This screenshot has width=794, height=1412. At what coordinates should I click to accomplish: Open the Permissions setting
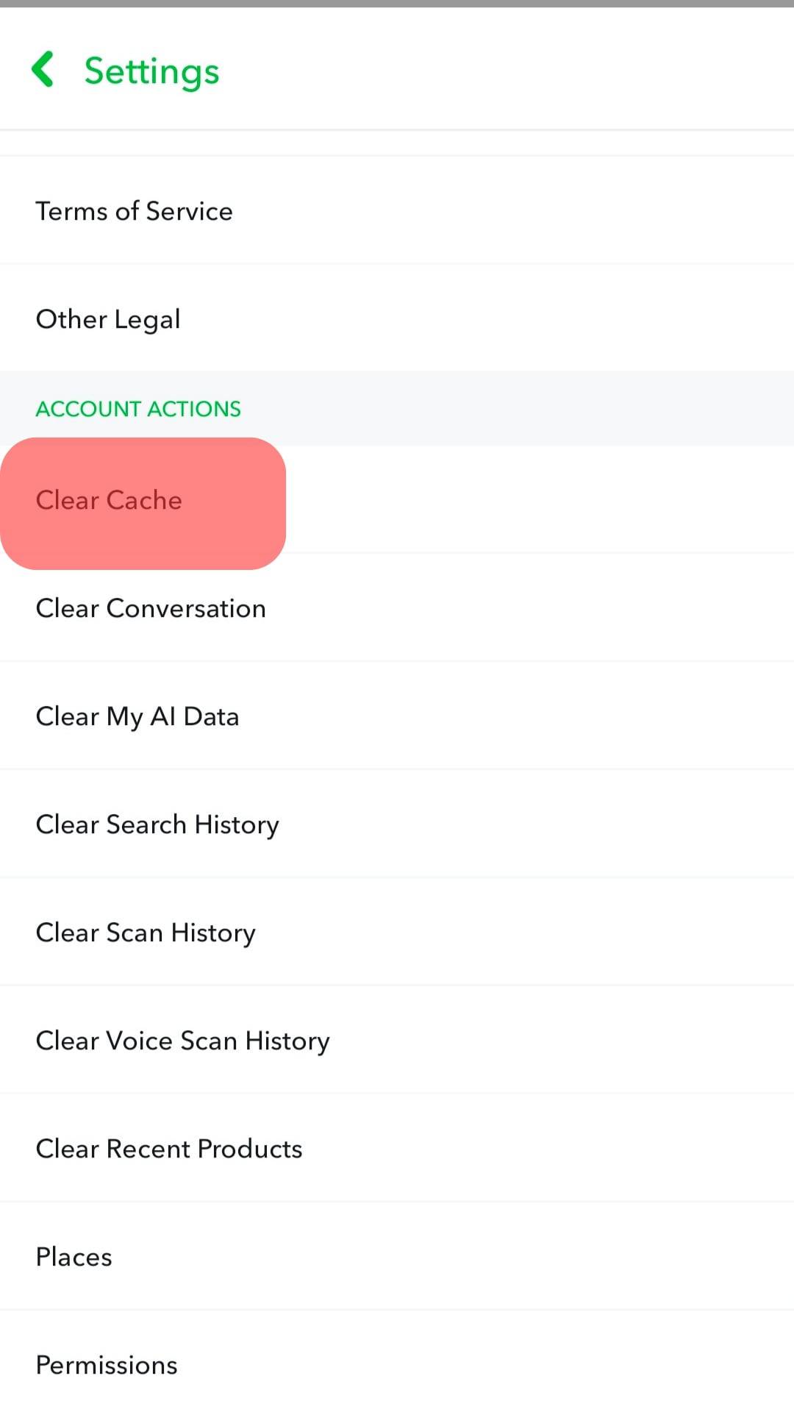[107, 1366]
